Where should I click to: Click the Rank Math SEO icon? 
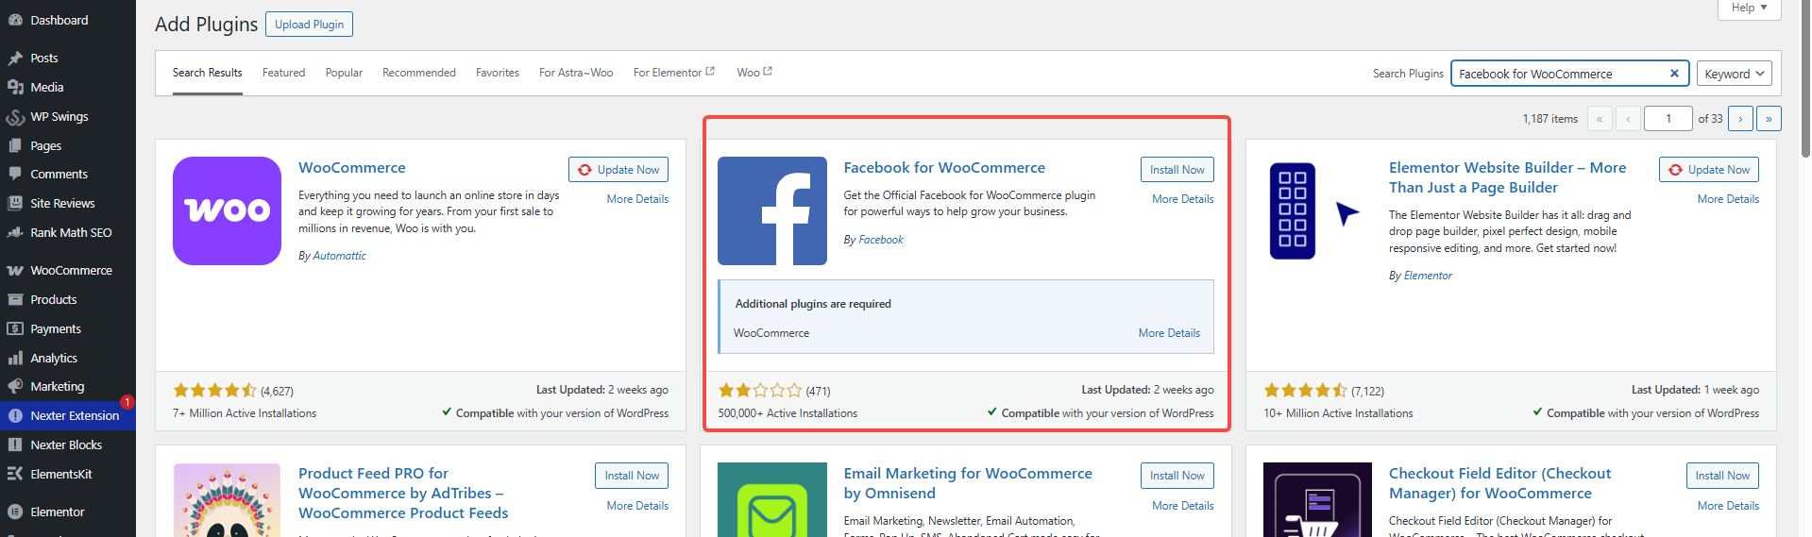click(15, 232)
